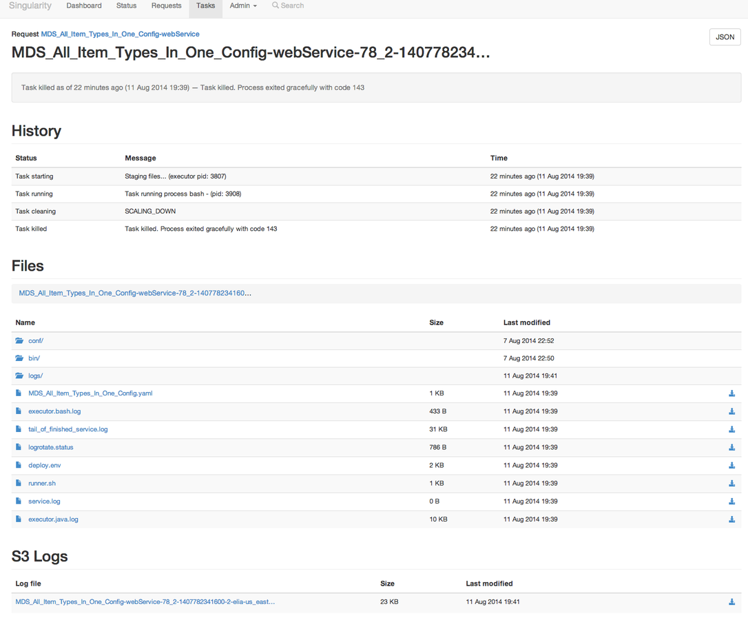This screenshot has width=748, height=620.
Task: Click the logs/ folder icon
Action: tap(19, 375)
